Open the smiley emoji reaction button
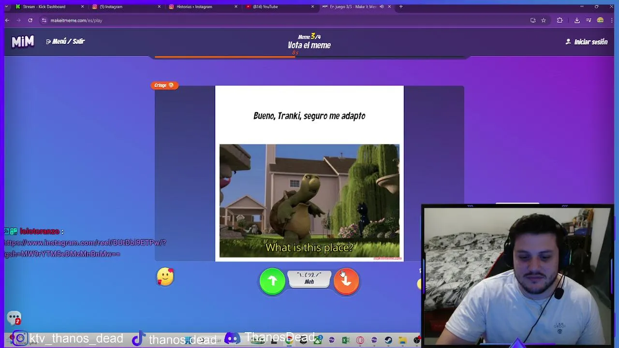The height and width of the screenshot is (348, 619). coord(165,276)
